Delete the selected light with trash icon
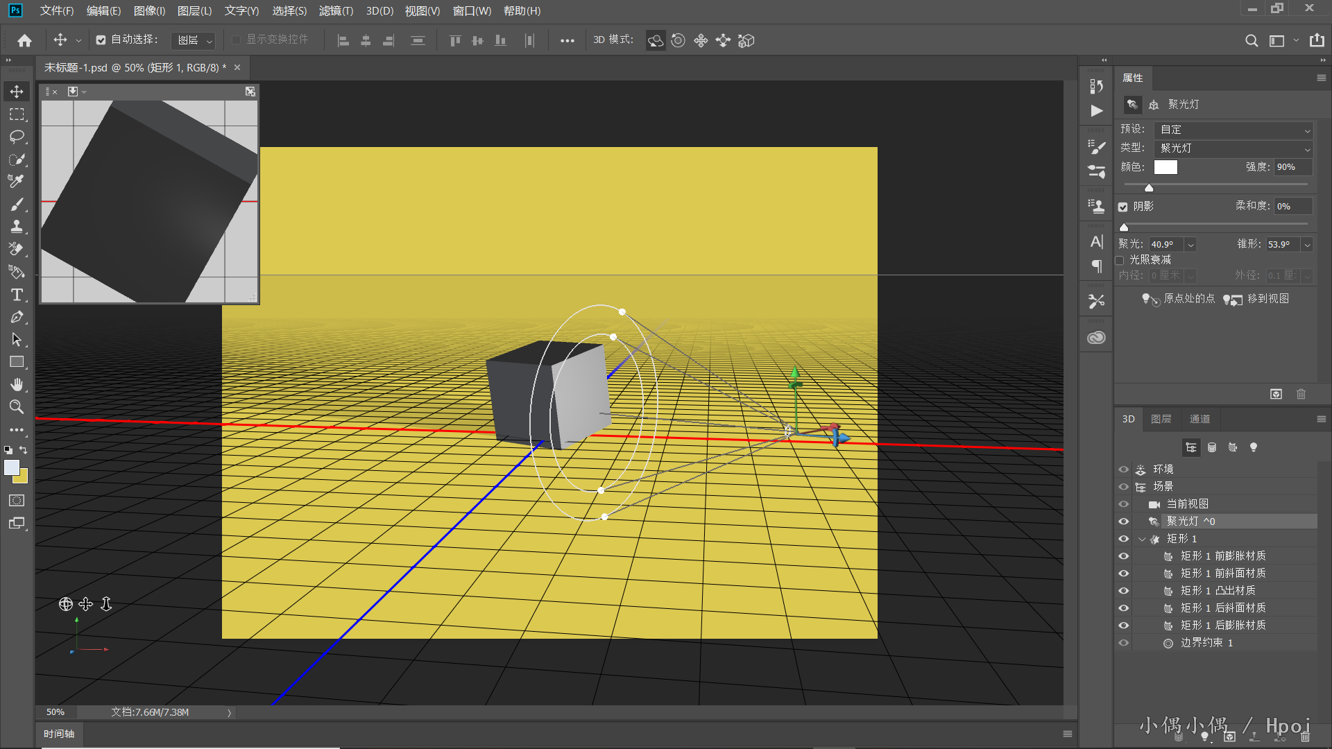Screen dimensions: 1332x749 1301,394
